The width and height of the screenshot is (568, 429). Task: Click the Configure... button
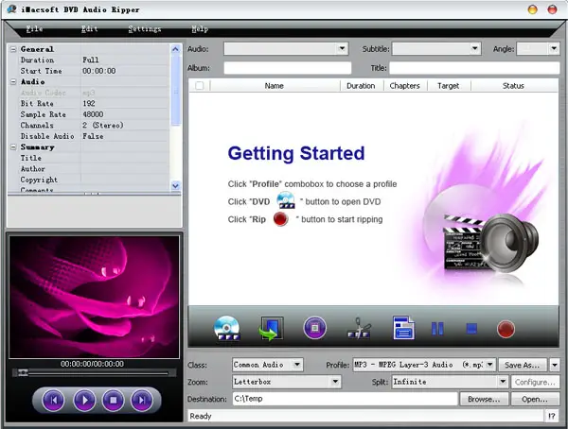(x=535, y=382)
